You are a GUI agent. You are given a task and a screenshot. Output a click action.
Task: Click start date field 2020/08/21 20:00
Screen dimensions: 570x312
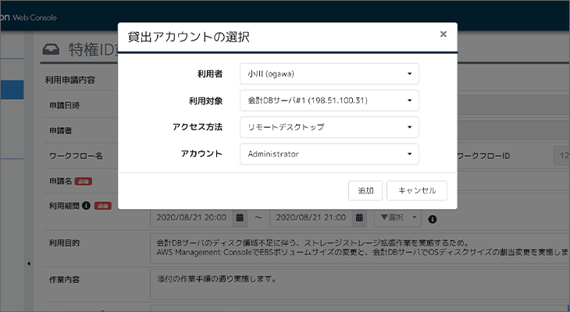tap(191, 218)
